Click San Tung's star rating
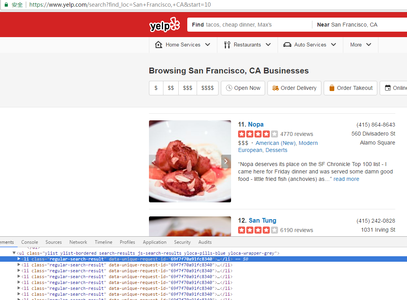This screenshot has width=407, height=300. point(258,230)
